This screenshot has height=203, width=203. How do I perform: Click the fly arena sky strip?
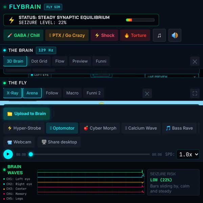pyautogui.click(x=101, y=103)
